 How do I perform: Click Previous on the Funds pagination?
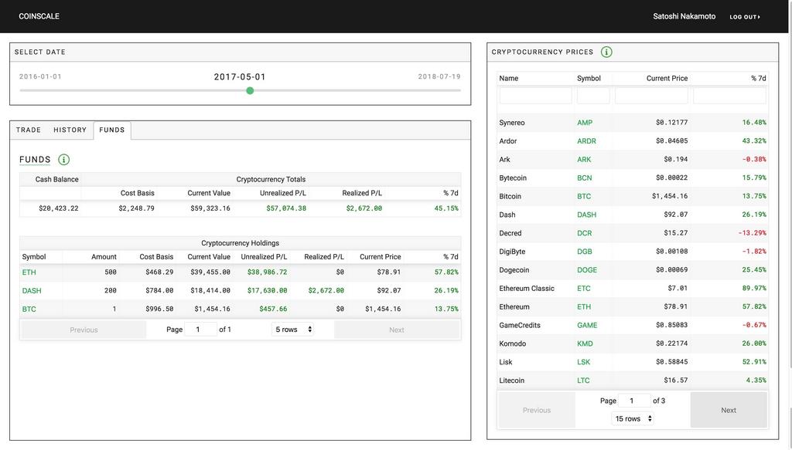coord(84,329)
